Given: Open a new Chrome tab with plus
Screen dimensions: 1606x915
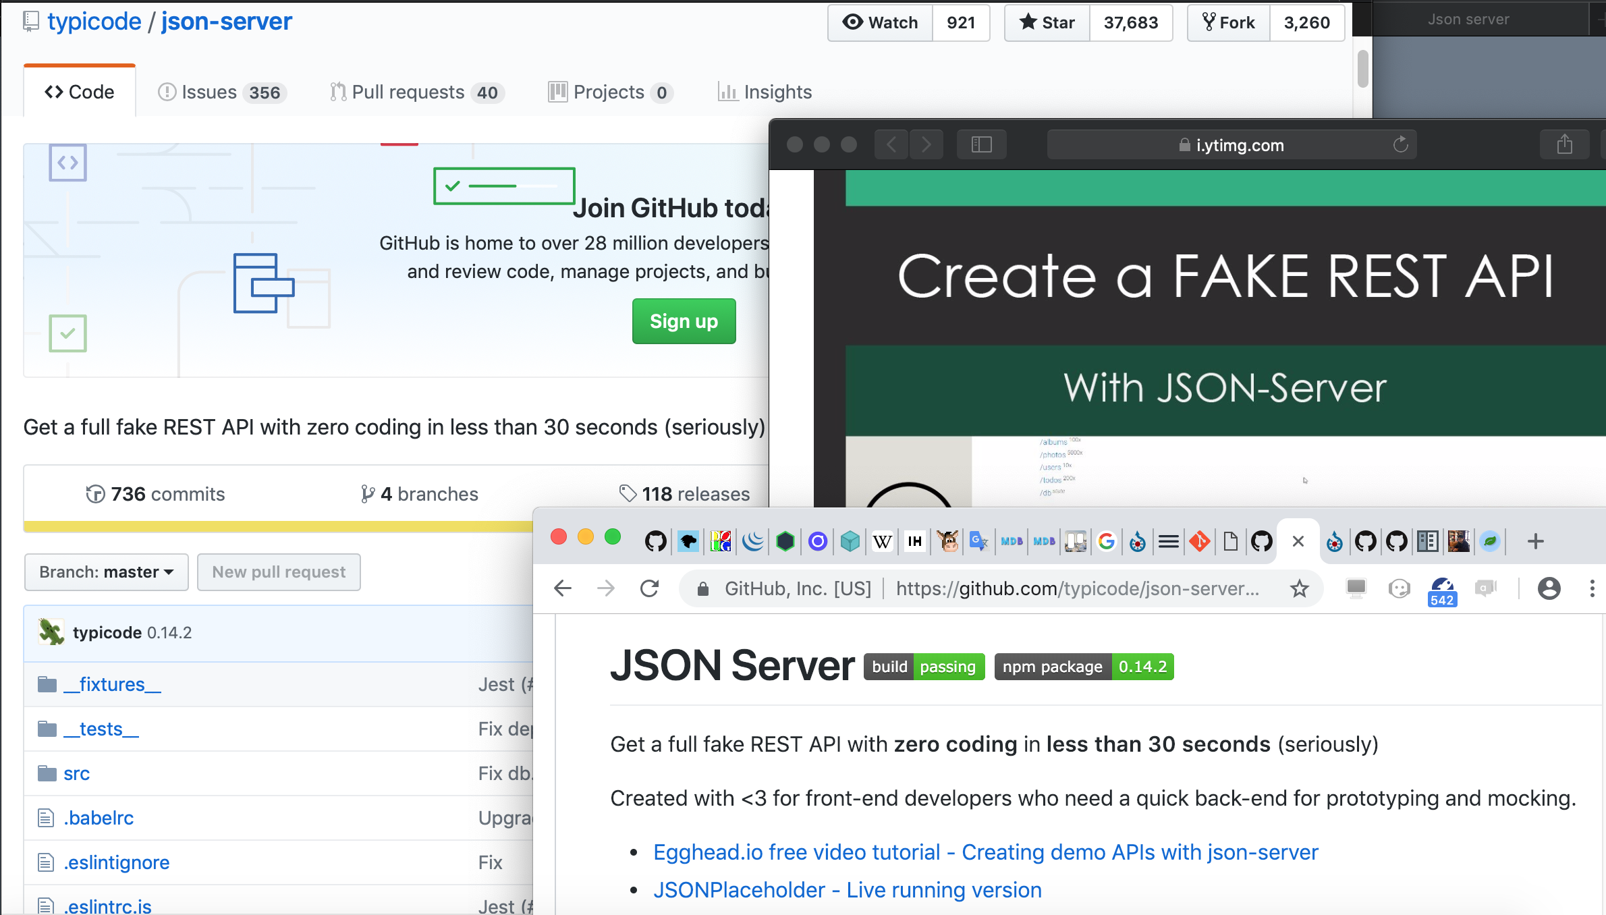Looking at the screenshot, I should tap(1535, 541).
